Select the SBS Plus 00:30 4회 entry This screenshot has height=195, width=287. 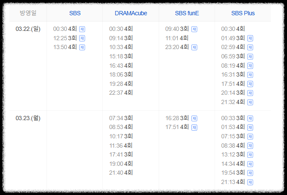click(x=233, y=29)
